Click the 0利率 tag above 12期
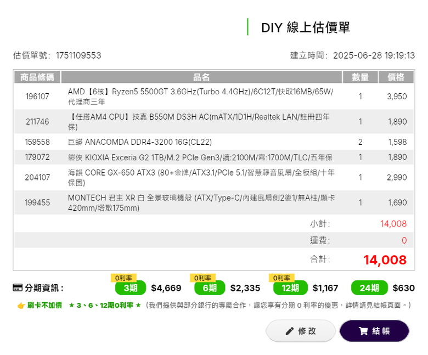 pos(281,278)
